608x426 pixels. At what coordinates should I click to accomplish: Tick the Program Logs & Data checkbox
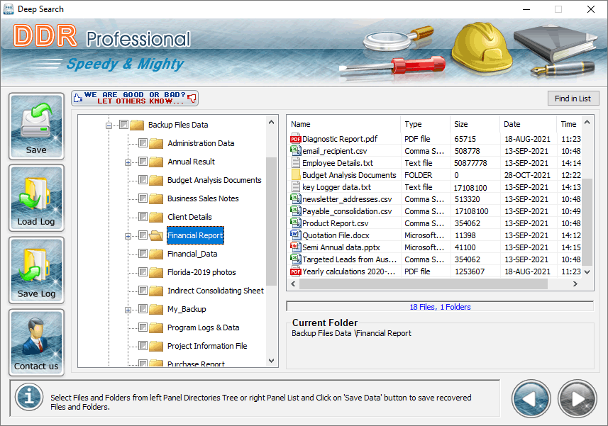point(143,327)
